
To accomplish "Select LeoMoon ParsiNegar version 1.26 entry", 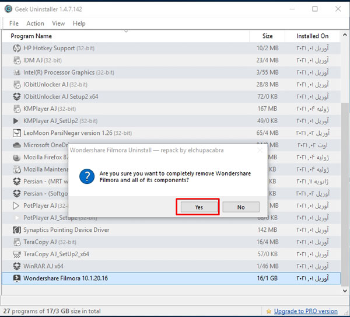I will 171,133.
